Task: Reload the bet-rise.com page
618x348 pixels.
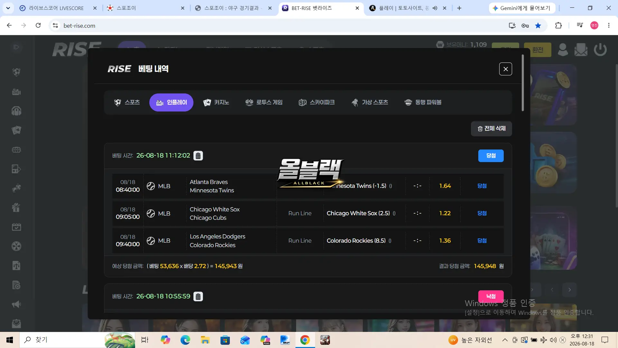Action: click(x=38, y=25)
